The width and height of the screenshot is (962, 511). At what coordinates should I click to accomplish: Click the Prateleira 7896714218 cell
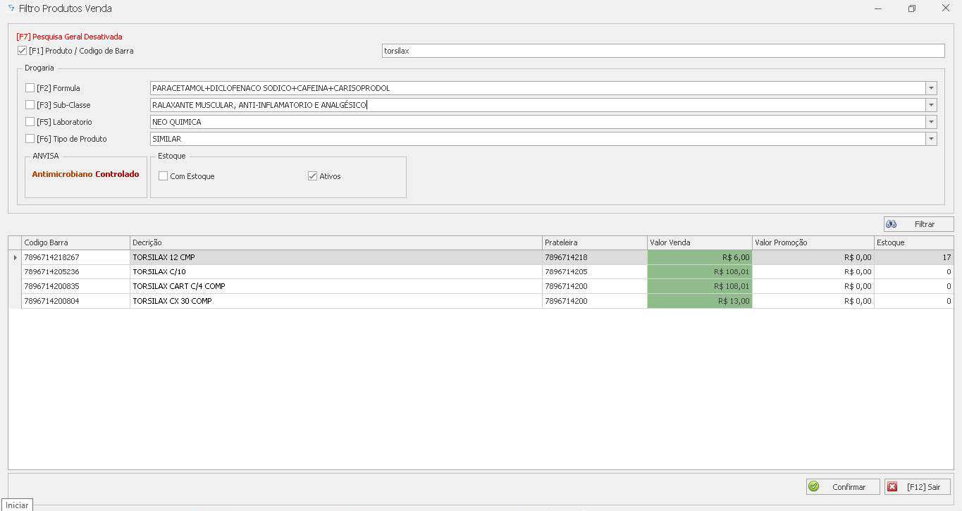tap(594, 257)
